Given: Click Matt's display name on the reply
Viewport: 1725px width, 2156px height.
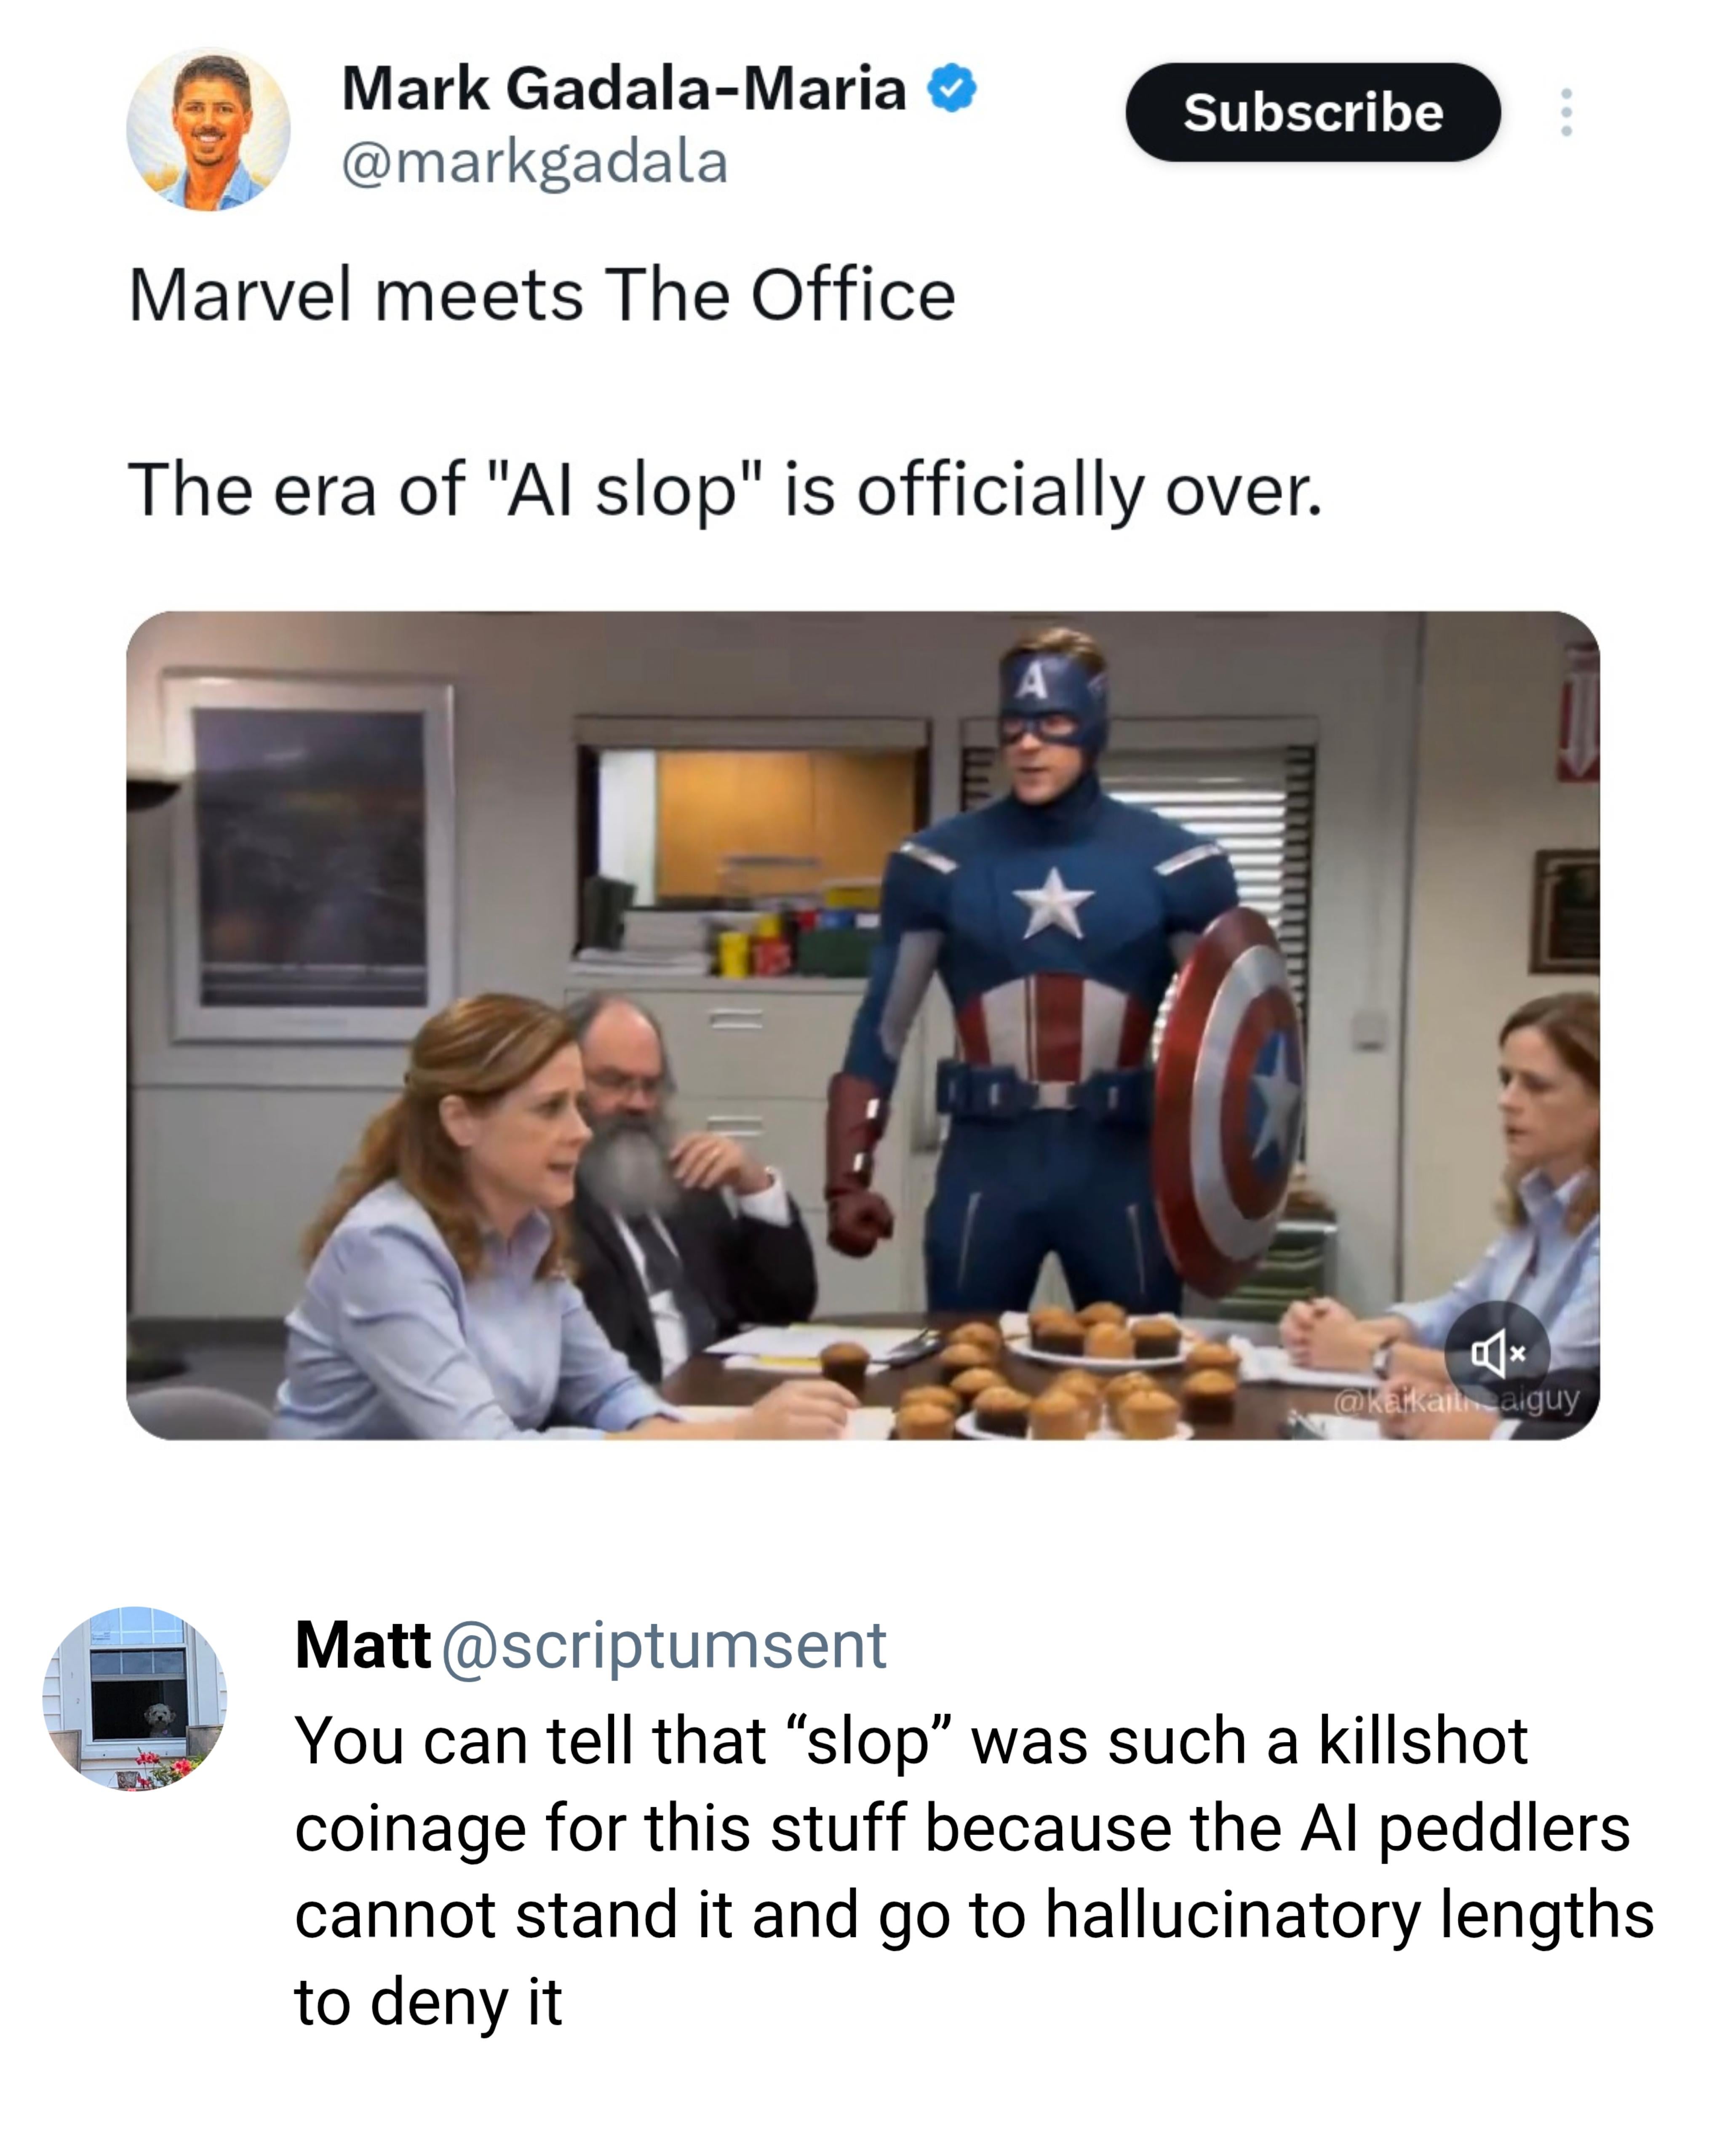Looking at the screenshot, I should click(x=362, y=1645).
